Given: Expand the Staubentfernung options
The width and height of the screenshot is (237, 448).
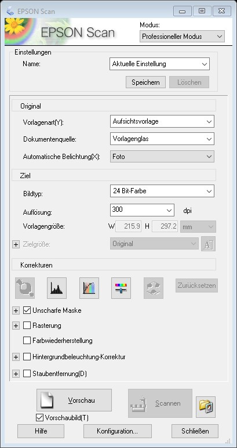Looking at the screenshot, I should point(16,374).
